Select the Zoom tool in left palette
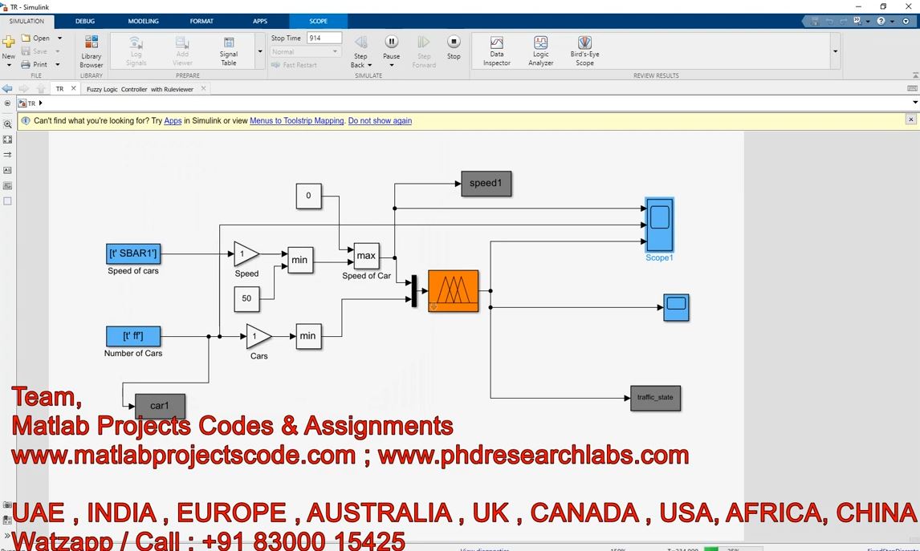Image resolution: width=920 pixels, height=551 pixels. (8, 124)
